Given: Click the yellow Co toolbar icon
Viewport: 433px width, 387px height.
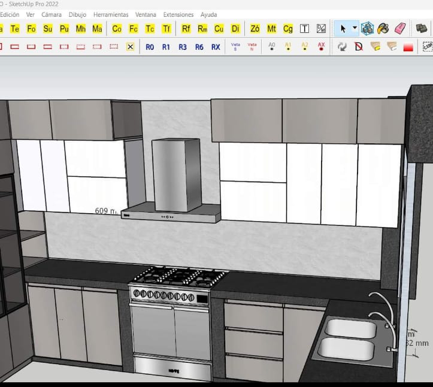Looking at the screenshot, I should coord(117,28).
